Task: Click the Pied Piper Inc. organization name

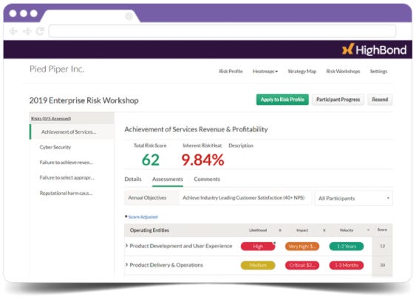Action: click(x=57, y=69)
